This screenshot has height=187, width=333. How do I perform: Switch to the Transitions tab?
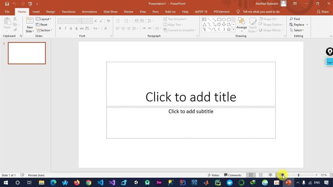pos(68,12)
